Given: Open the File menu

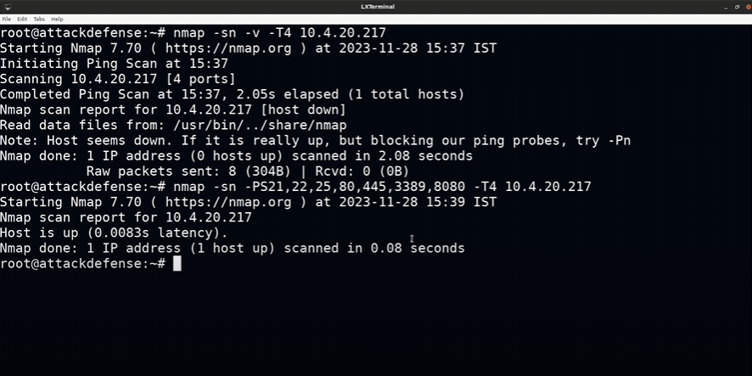Looking at the screenshot, I should point(7,19).
